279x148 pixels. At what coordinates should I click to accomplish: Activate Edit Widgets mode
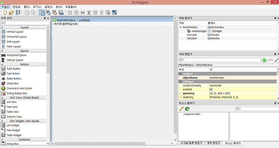[42, 12]
